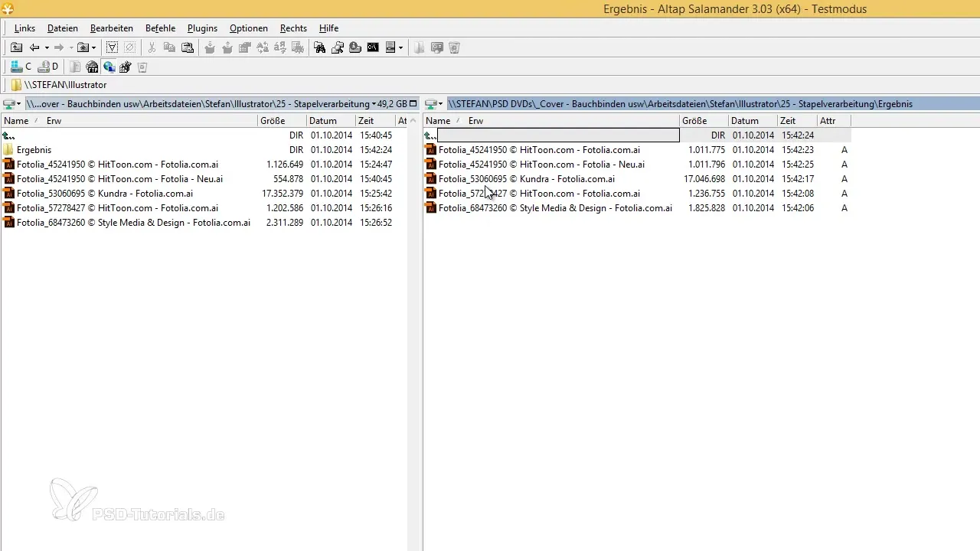Image resolution: width=980 pixels, height=551 pixels.
Task: Sort left panel by Datum column
Action: coord(331,121)
